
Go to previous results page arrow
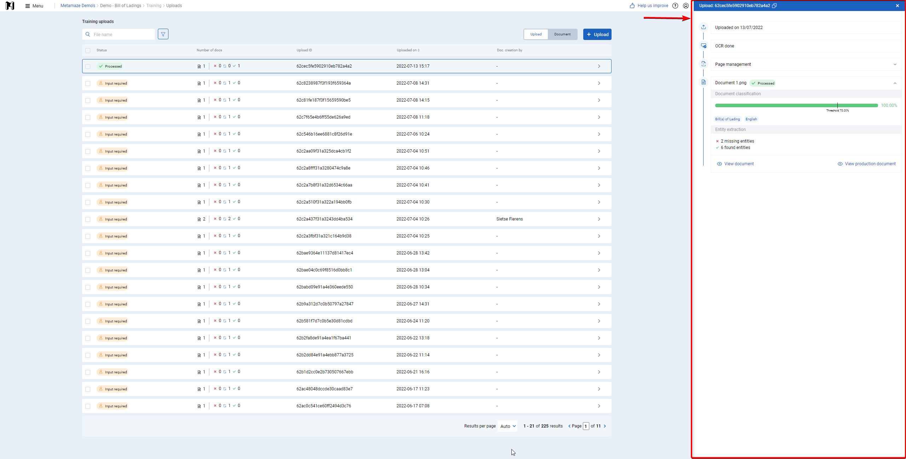(569, 426)
